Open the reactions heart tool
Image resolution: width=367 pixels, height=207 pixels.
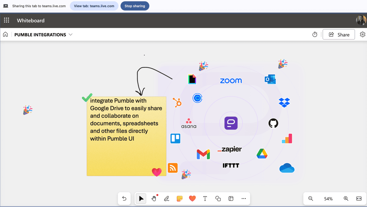(192, 198)
